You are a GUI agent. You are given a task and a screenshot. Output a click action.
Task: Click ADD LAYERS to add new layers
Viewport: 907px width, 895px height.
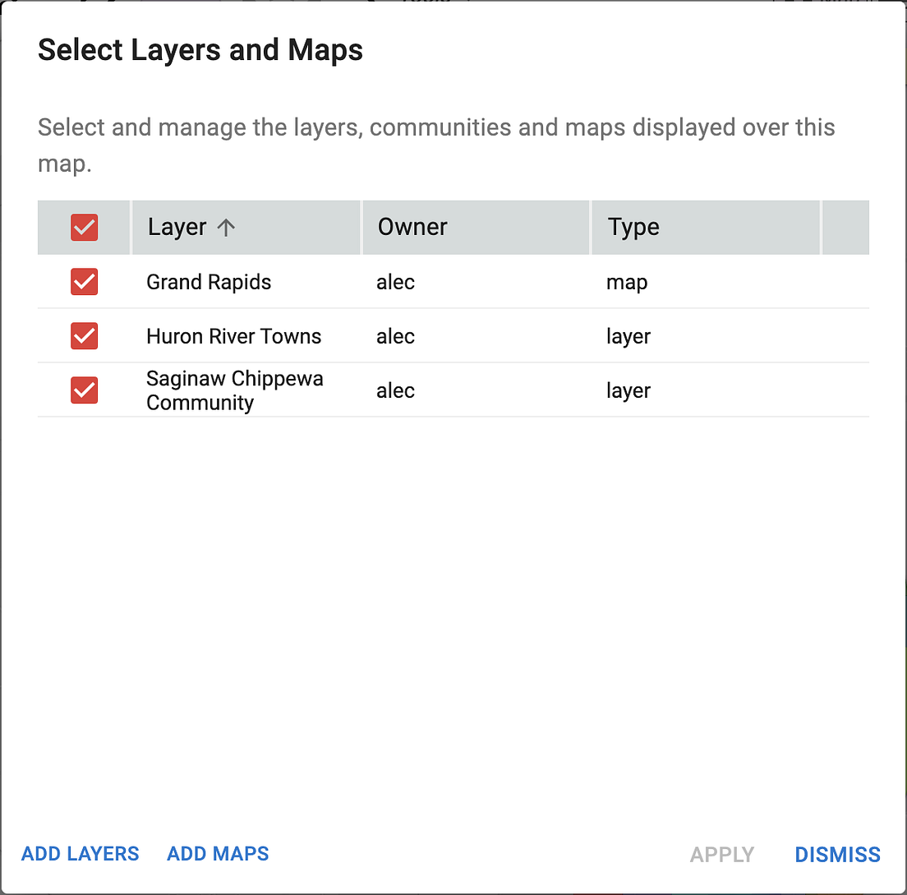pos(80,854)
